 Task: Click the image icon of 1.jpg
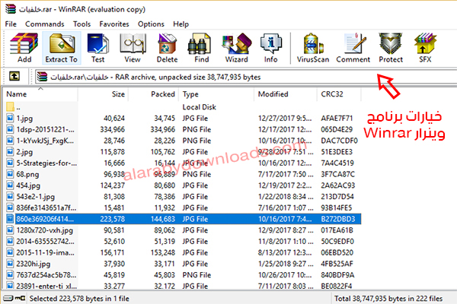coord(10,118)
